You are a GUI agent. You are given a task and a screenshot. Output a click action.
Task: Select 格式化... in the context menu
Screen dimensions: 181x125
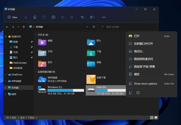pyautogui.click(x=139, y=51)
